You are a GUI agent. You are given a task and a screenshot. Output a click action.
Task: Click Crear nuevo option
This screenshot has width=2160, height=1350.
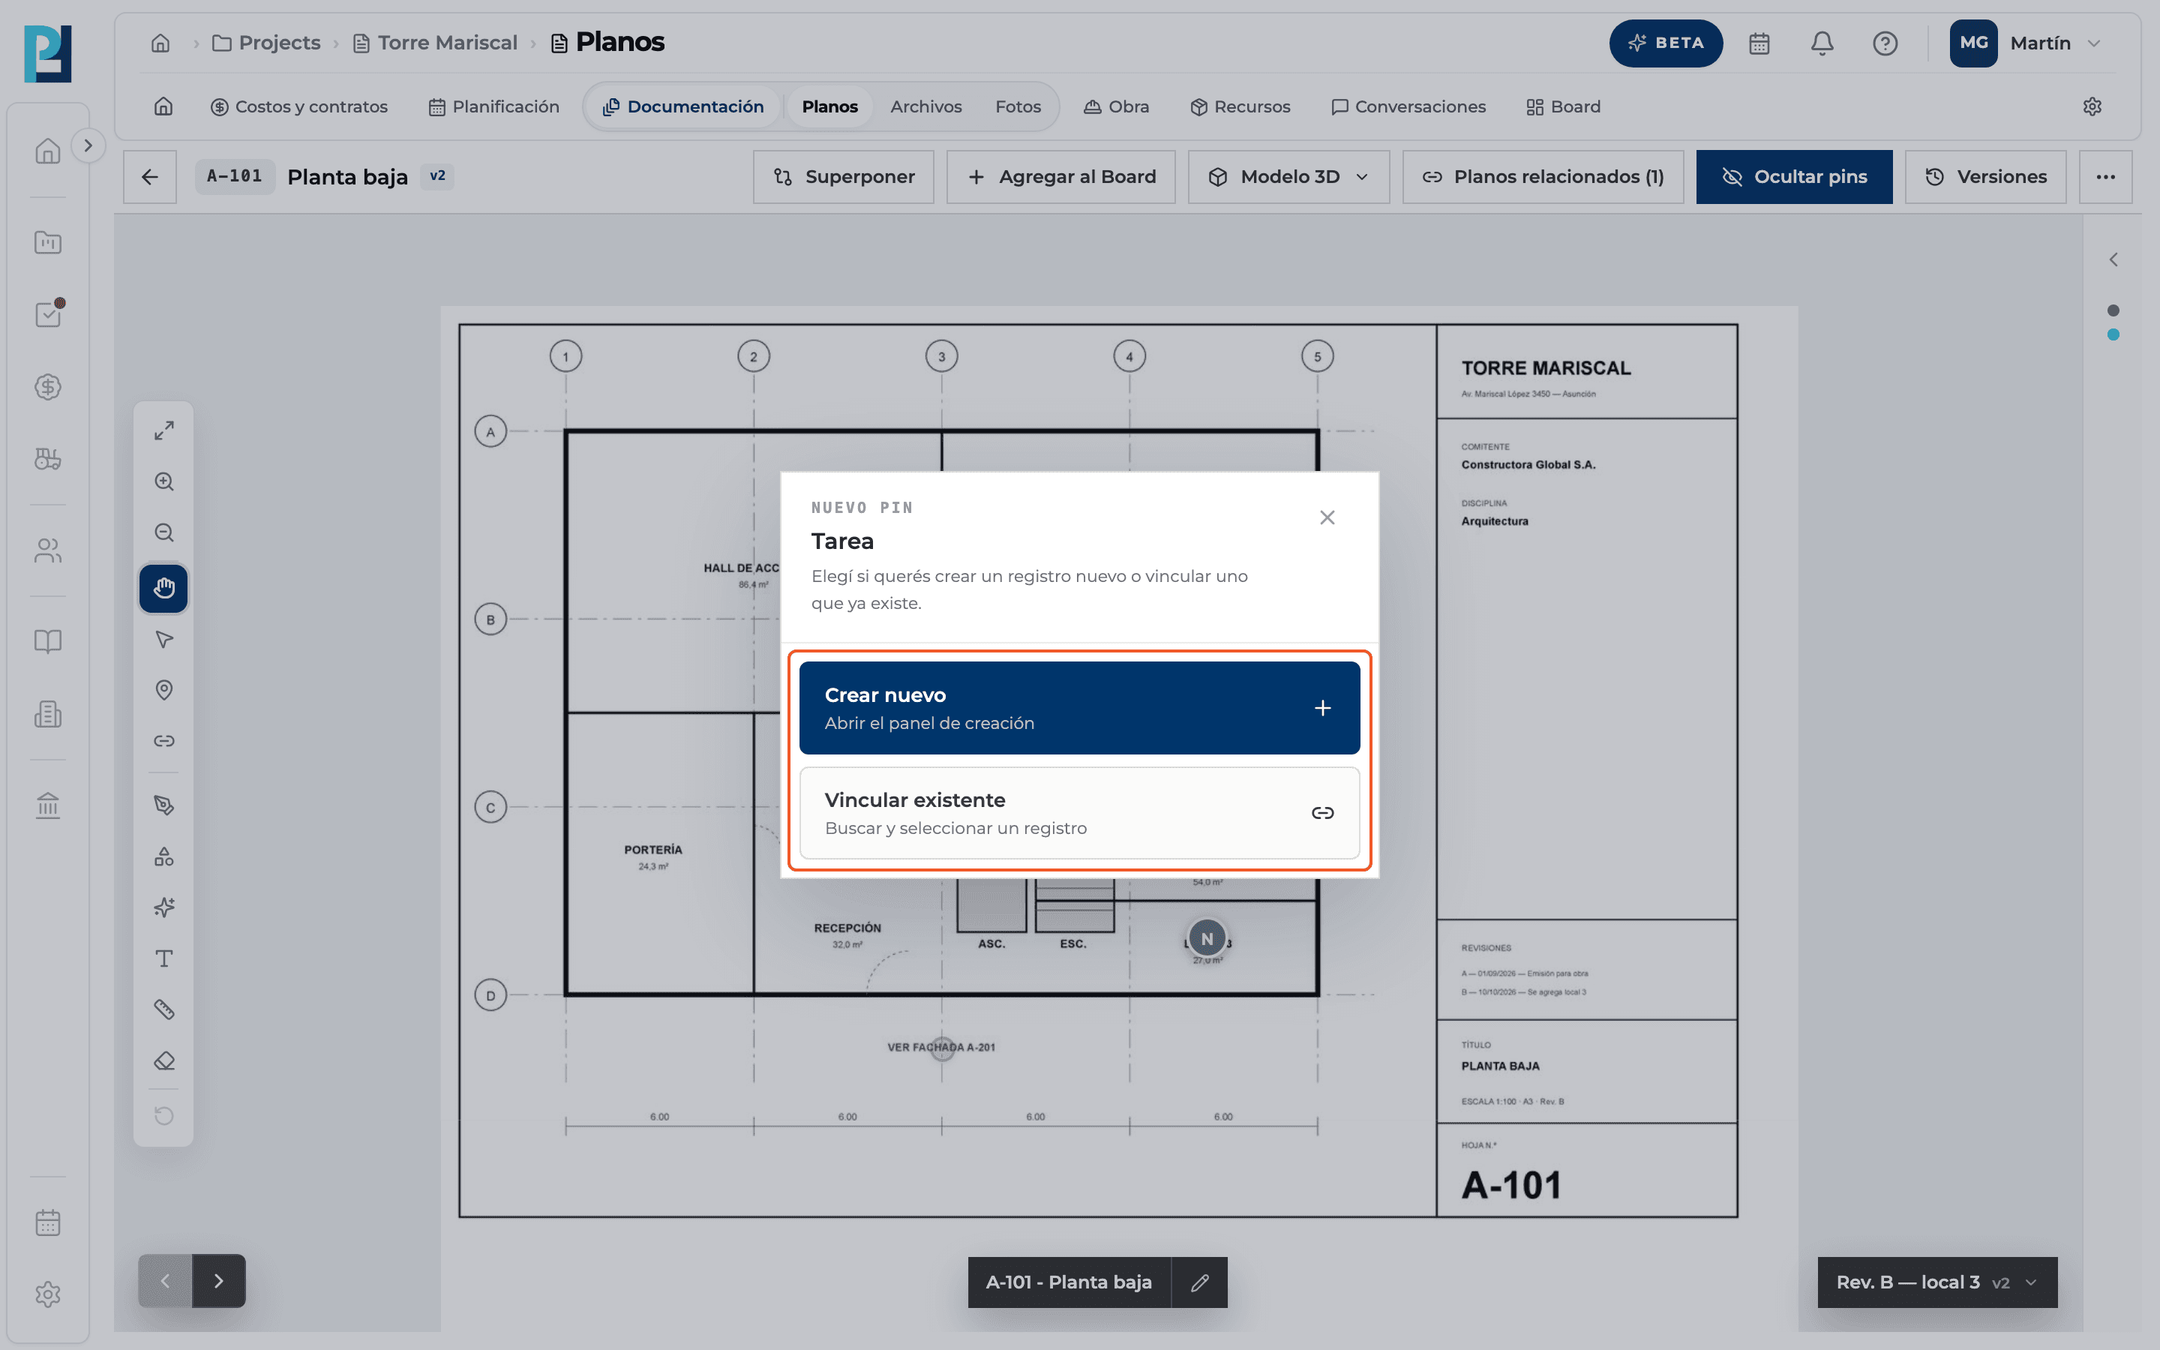[x=1079, y=708]
